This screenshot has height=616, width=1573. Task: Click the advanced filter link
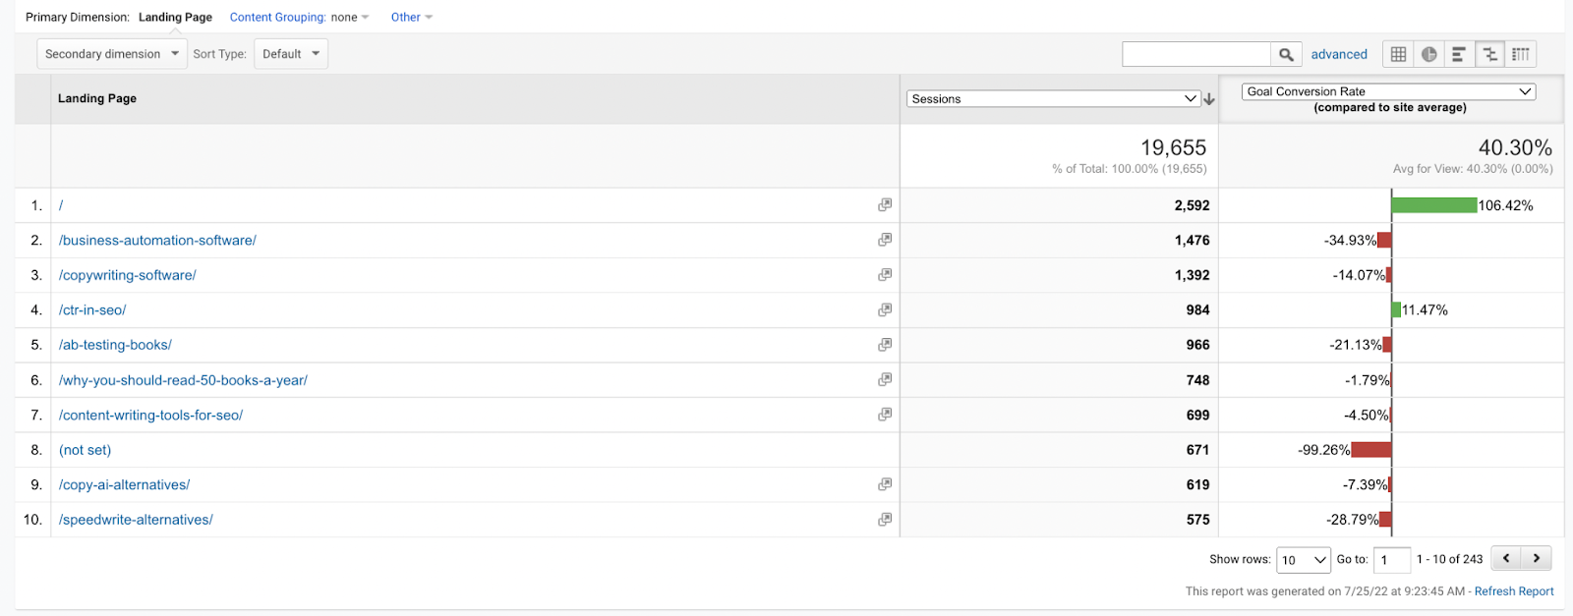1339,54
